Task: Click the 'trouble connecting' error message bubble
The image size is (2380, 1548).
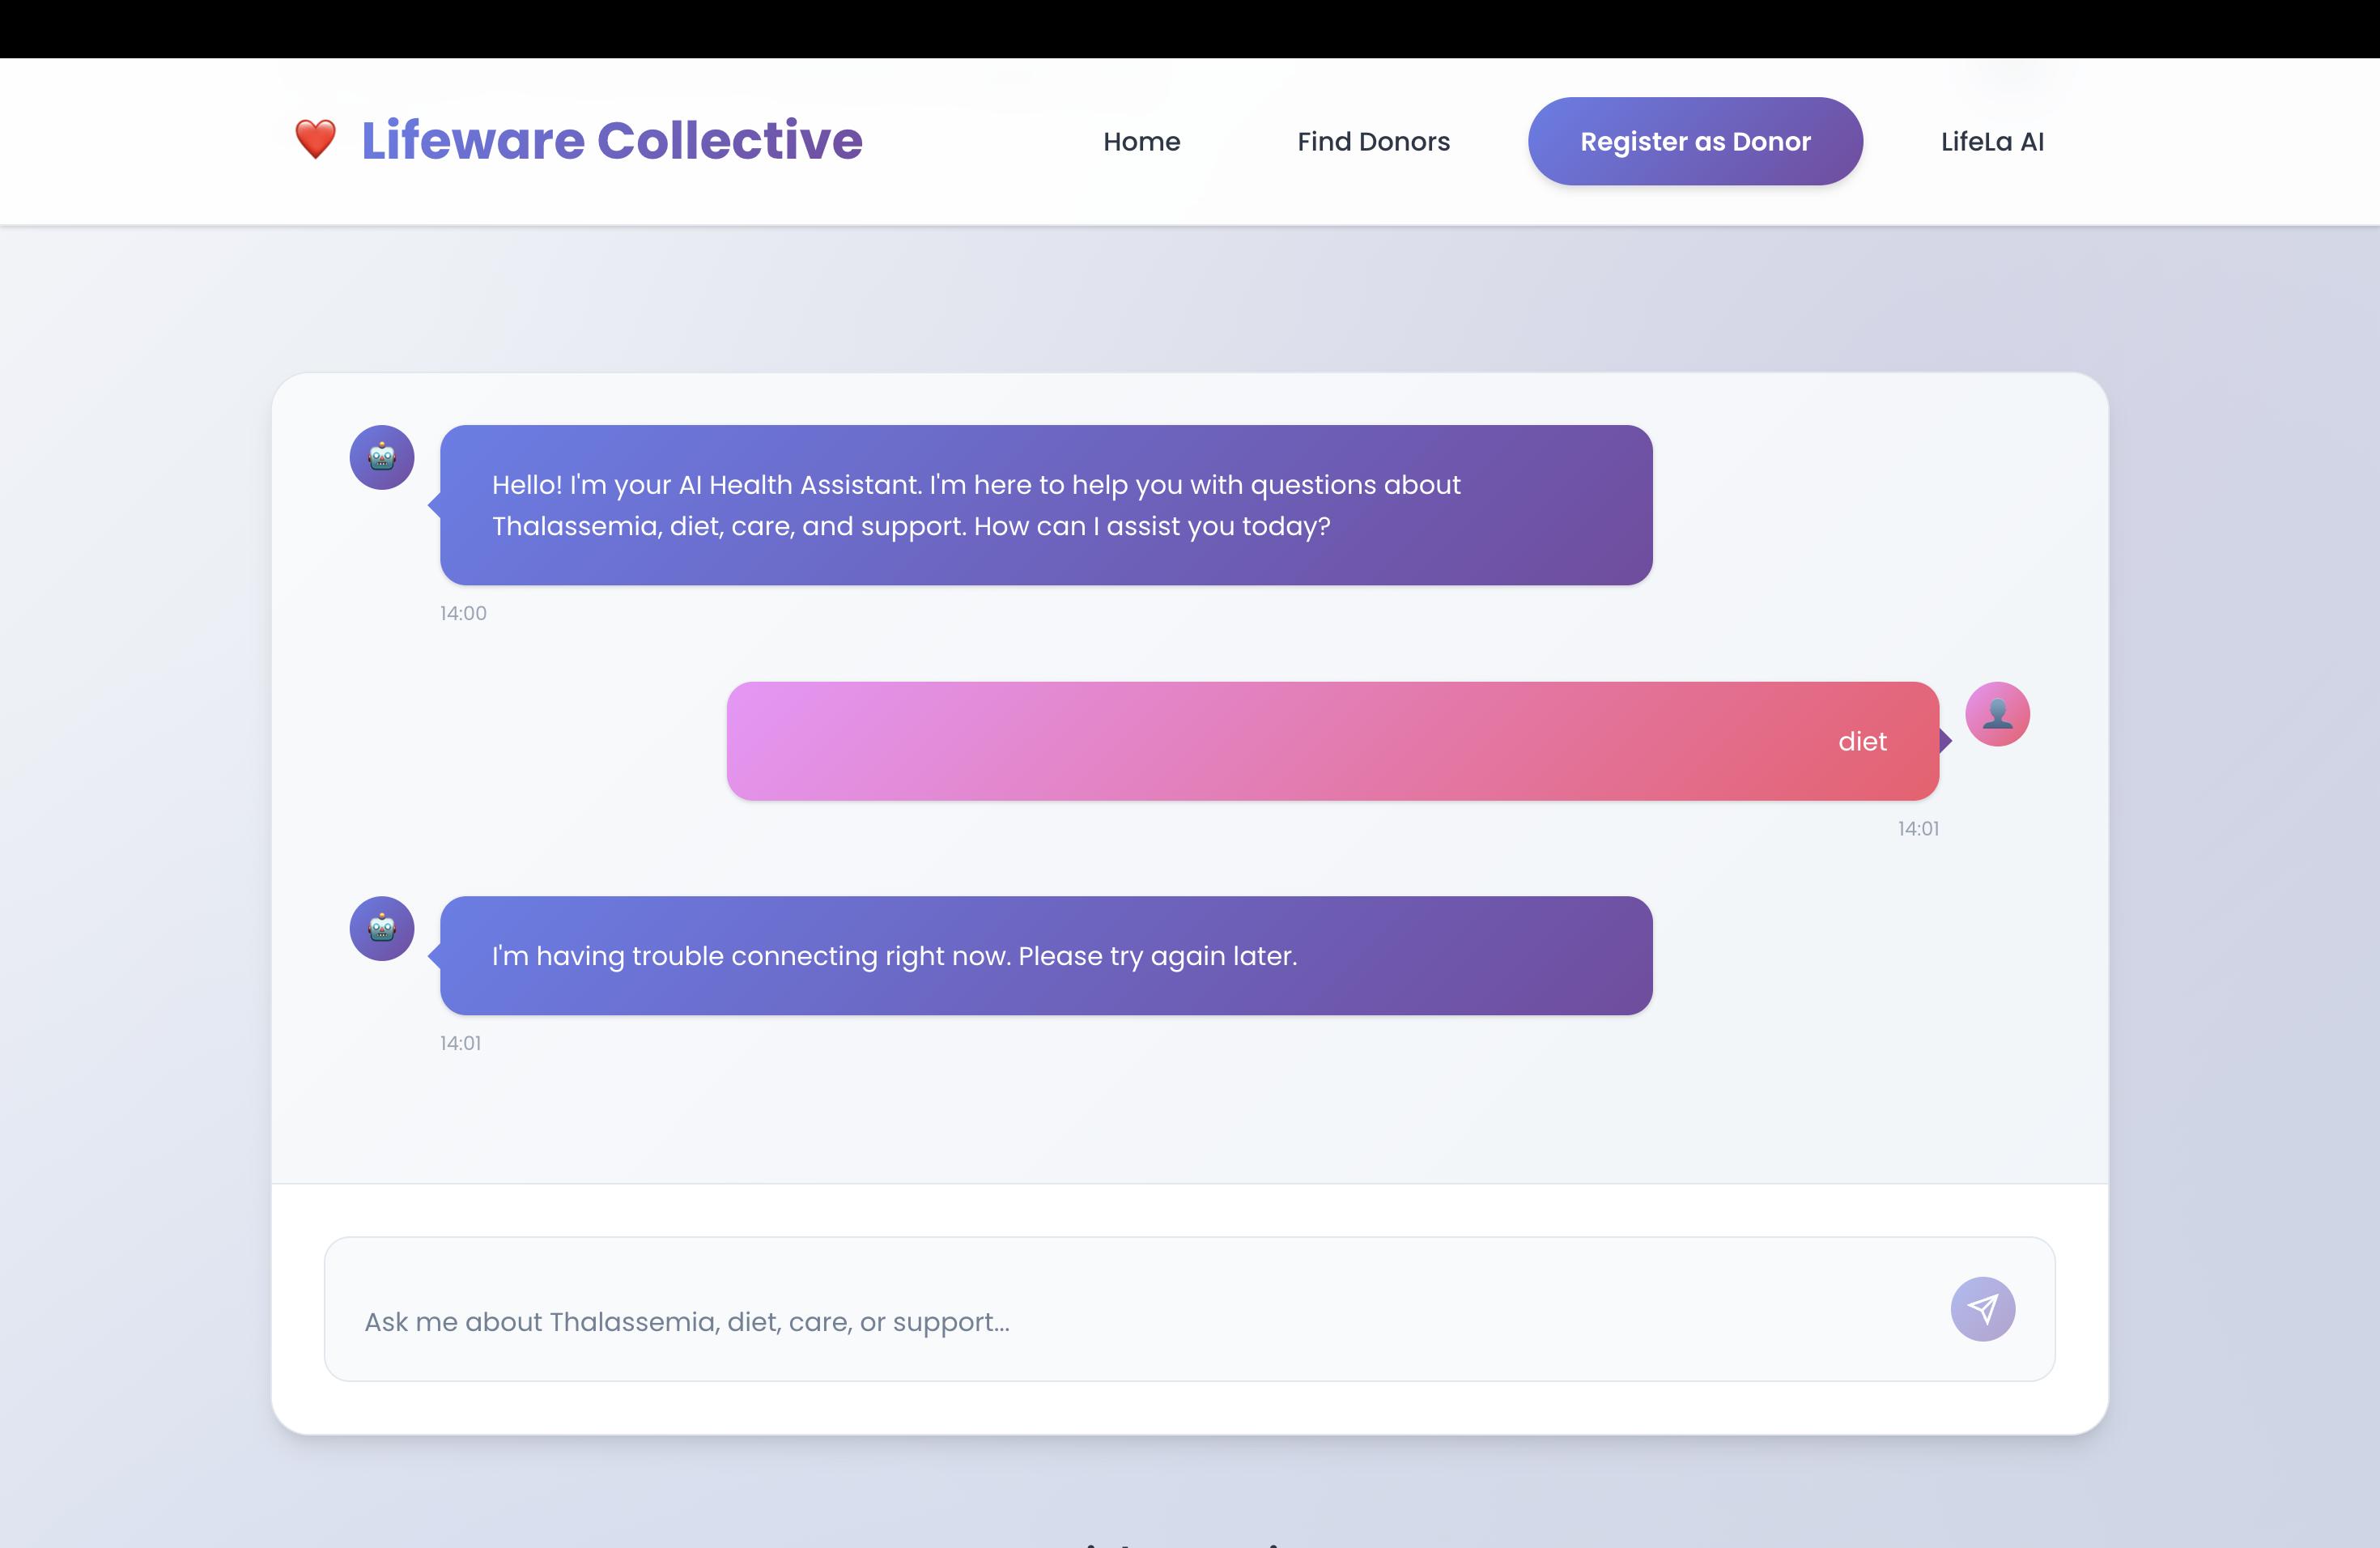Action: click(x=1045, y=955)
